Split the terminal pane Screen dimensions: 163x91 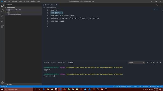(x=151, y=62)
